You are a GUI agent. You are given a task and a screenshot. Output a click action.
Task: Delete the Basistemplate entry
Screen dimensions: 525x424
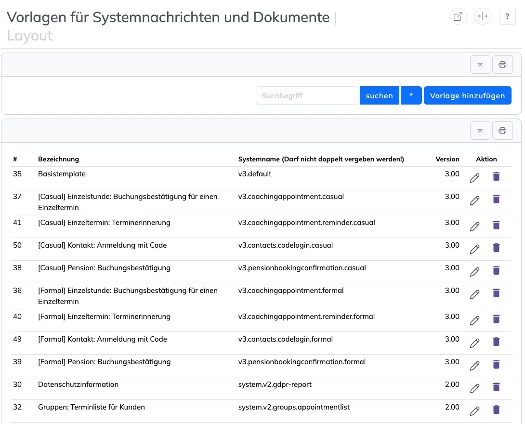(x=496, y=176)
